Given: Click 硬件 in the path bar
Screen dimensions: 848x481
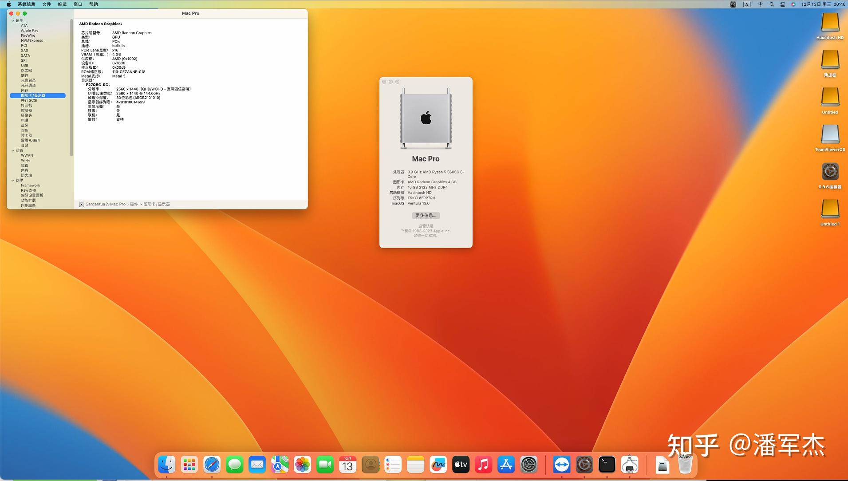Looking at the screenshot, I should point(134,204).
